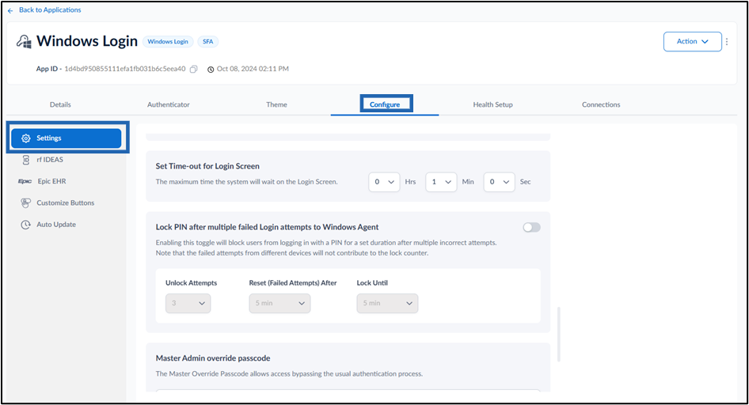Viewport: 749px width, 405px height.
Task: Open the Hrs time-out dropdown
Action: tap(384, 182)
